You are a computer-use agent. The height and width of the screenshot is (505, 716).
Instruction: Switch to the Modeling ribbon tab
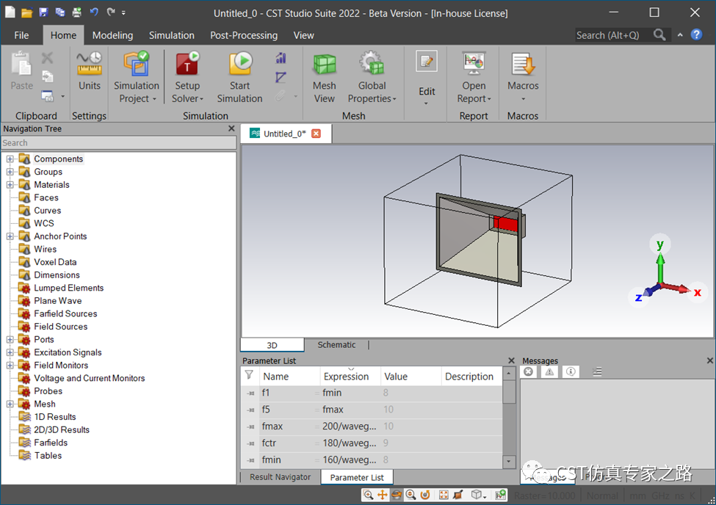coord(113,35)
